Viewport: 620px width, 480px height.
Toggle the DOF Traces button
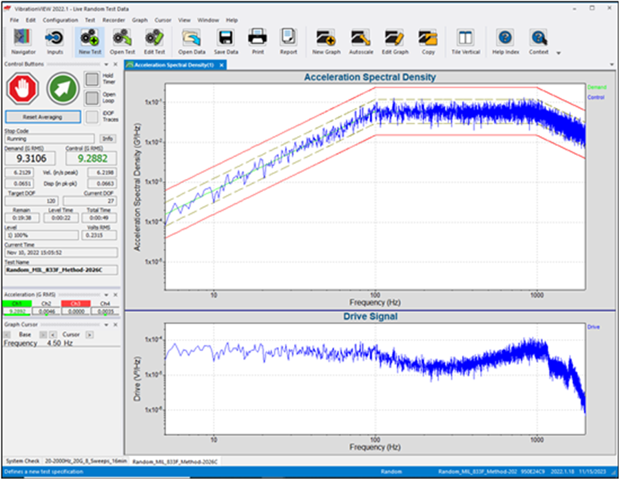[92, 116]
